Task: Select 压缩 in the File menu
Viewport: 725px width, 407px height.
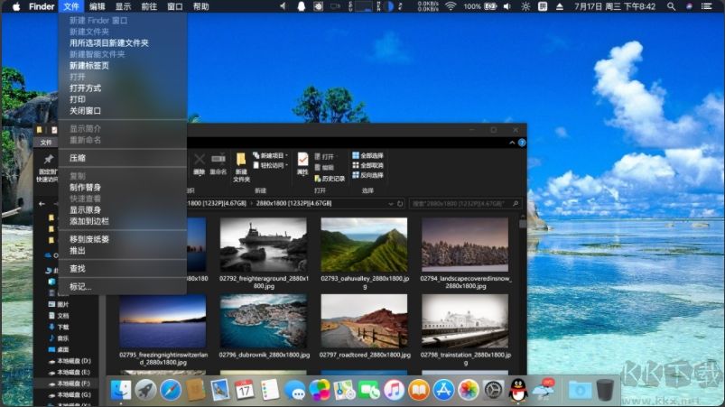Action: pos(78,158)
